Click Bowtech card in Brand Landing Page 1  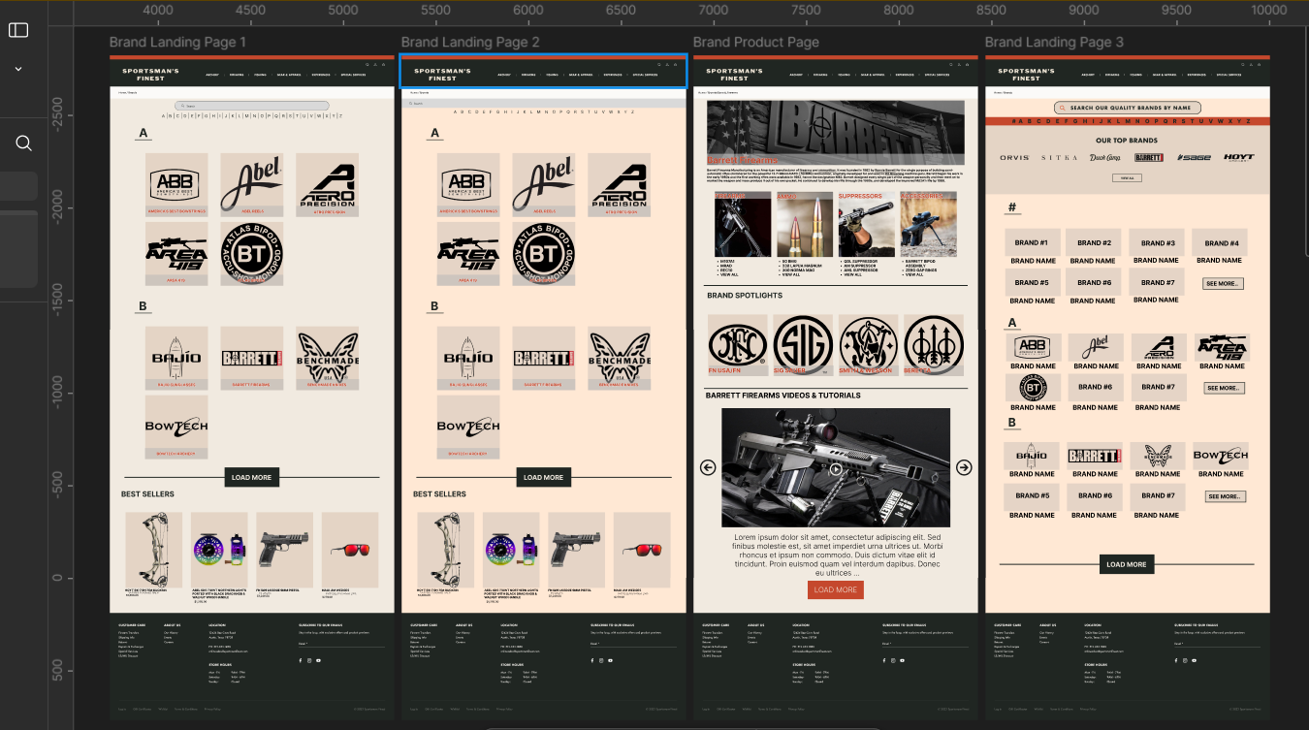coord(176,427)
